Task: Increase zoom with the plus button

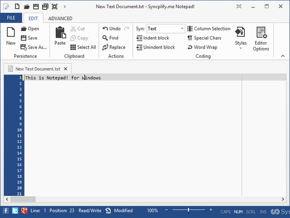Action: coord(211,210)
